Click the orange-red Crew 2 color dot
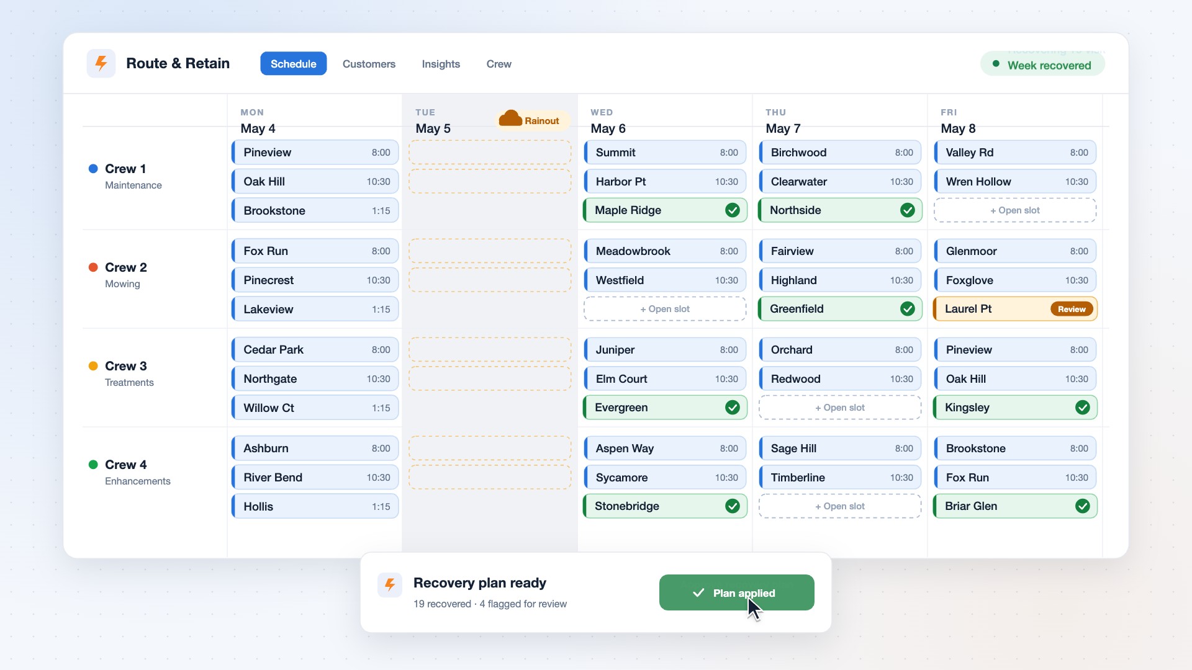 click(x=93, y=267)
